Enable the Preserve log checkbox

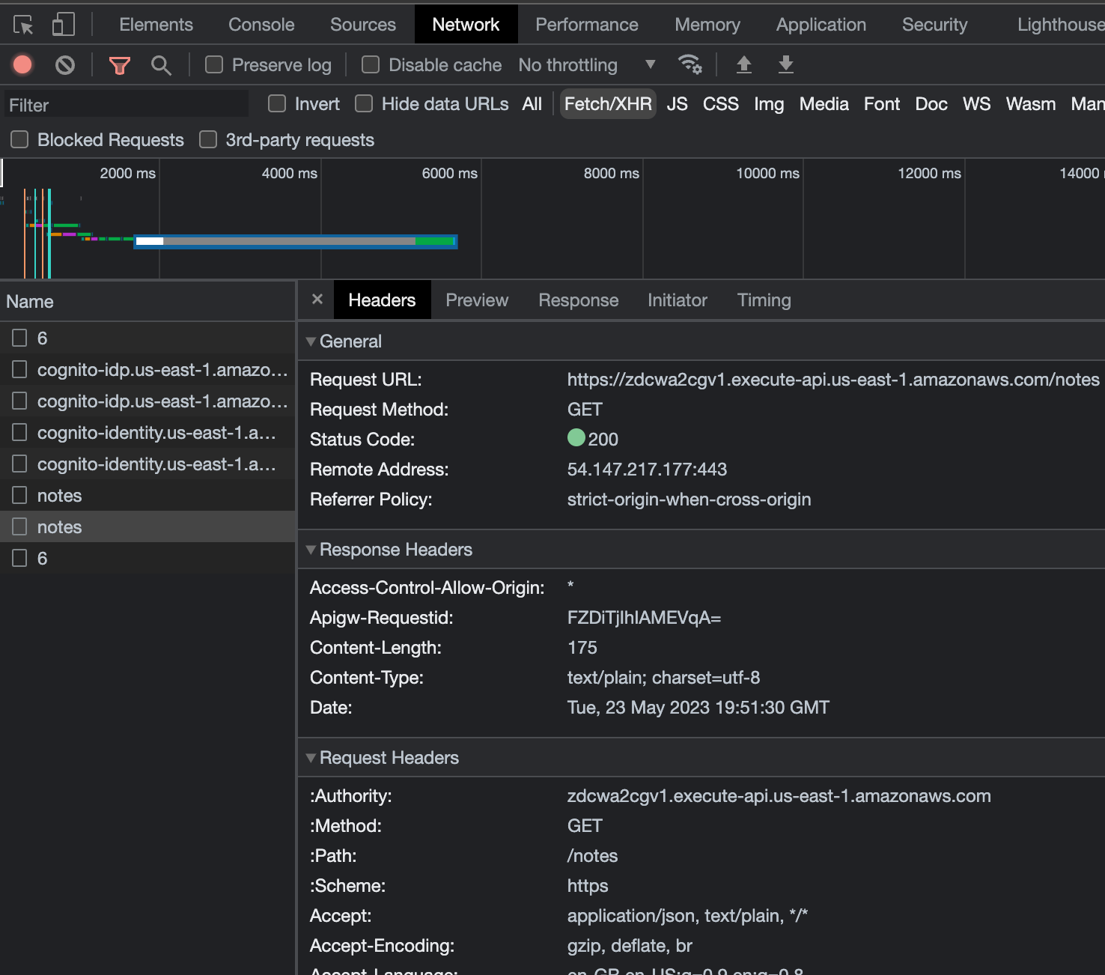(213, 65)
